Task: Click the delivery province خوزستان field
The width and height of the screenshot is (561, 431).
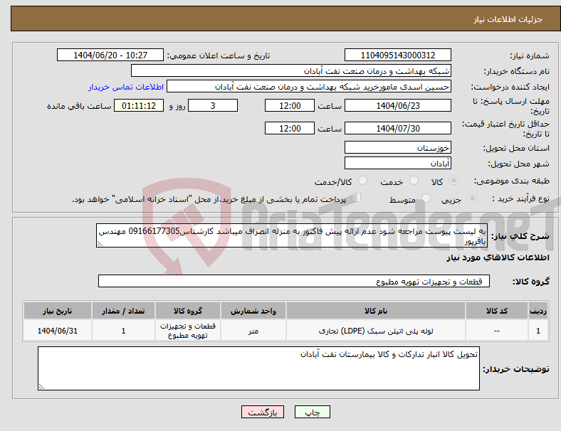Action: [397, 147]
